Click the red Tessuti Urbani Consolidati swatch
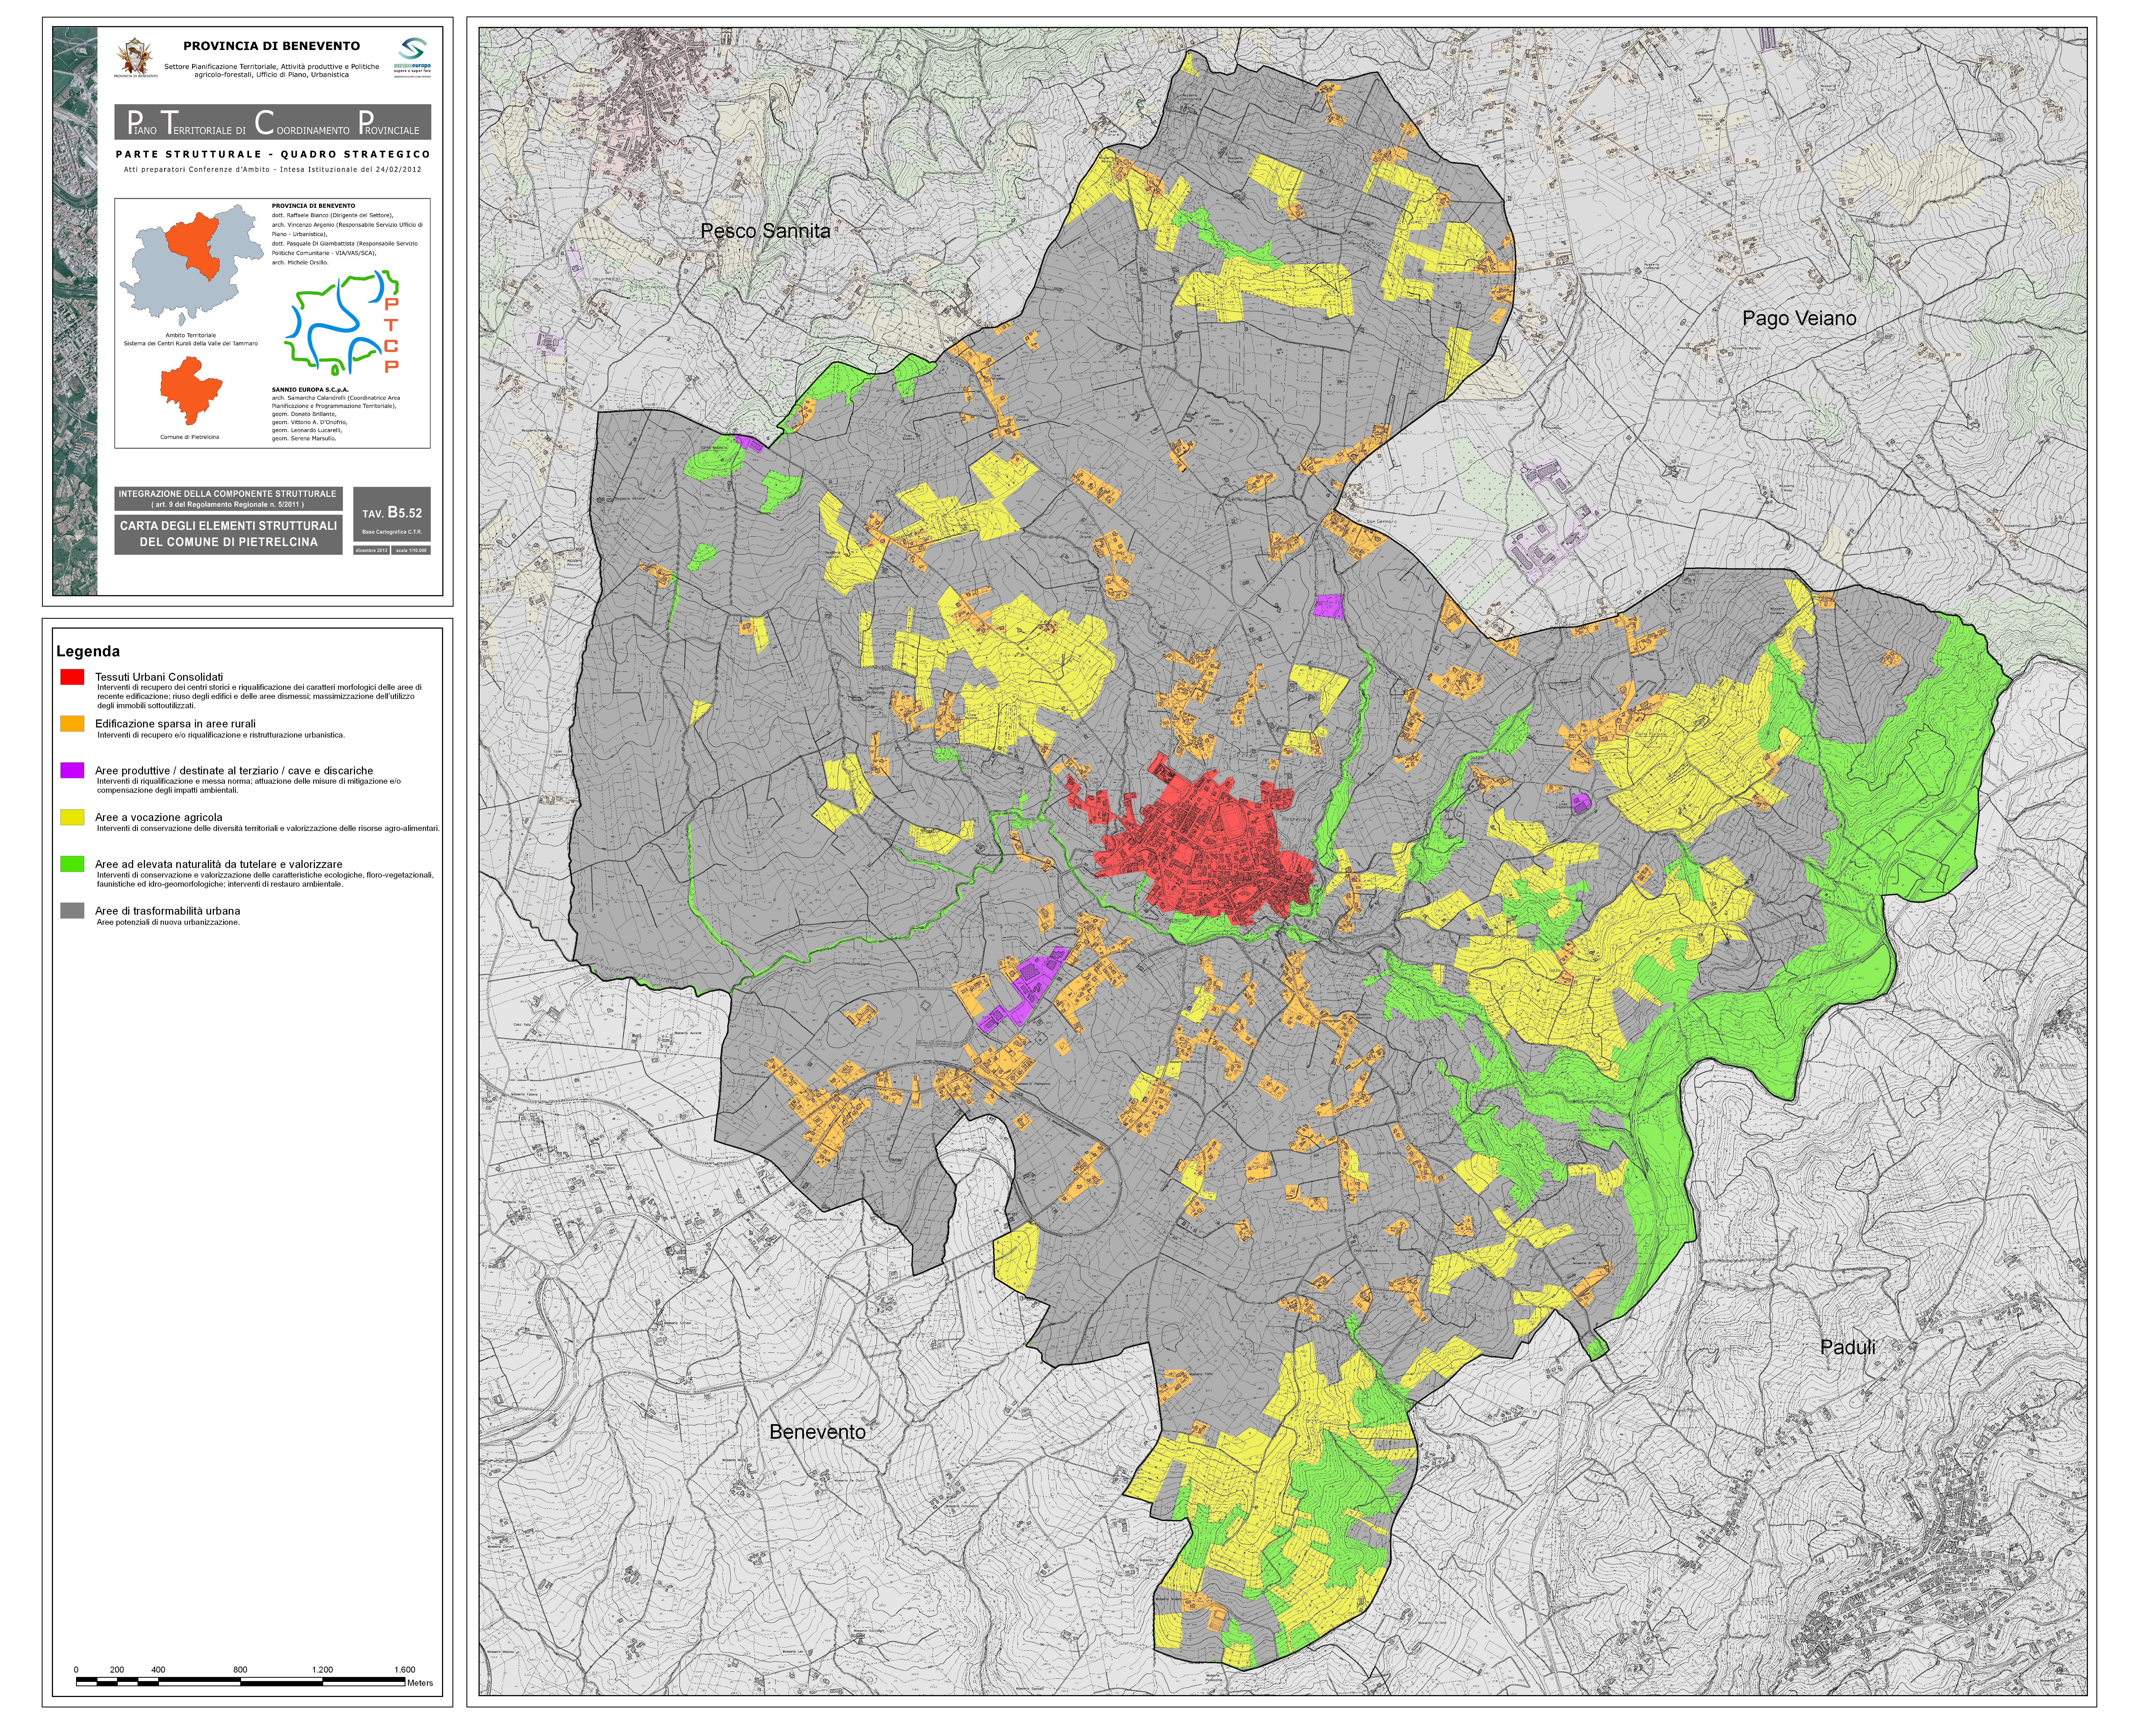 pyautogui.click(x=72, y=677)
